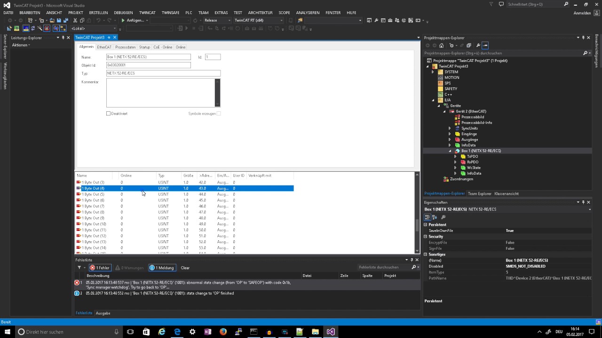602x338 pixels.
Task: Click the green Anfügen start arrow
Action: pos(123,20)
